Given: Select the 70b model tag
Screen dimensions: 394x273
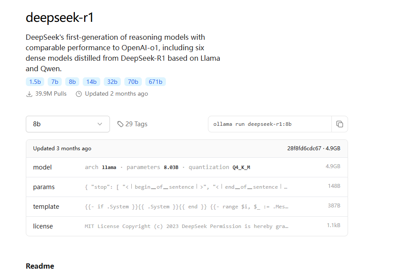Looking at the screenshot, I should (133, 82).
